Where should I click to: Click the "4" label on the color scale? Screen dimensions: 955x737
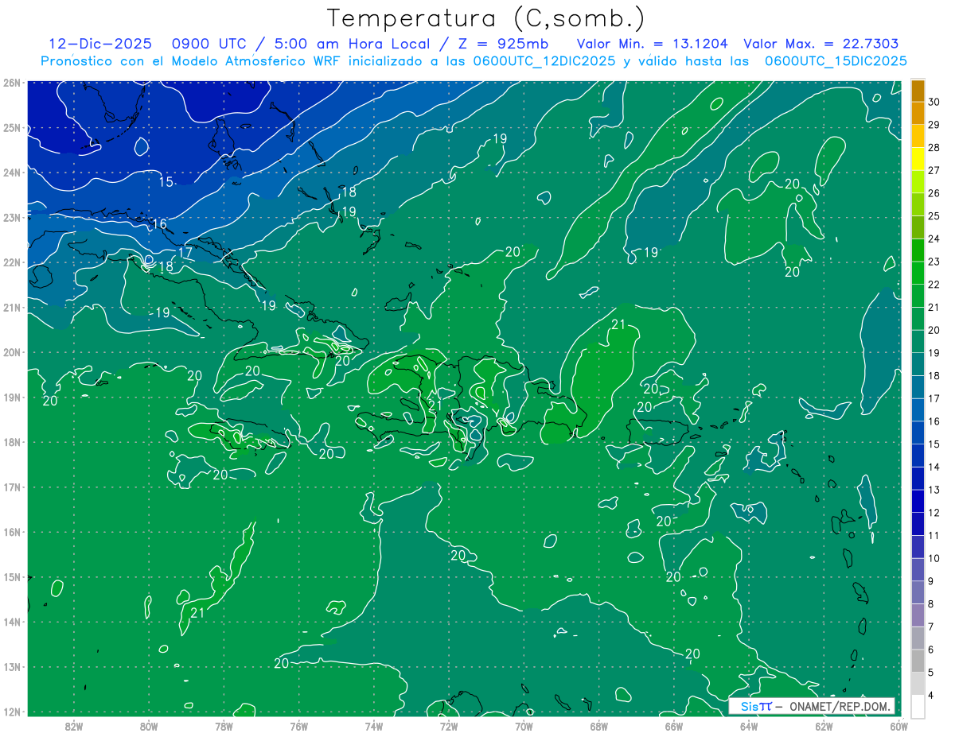pyautogui.click(x=931, y=695)
